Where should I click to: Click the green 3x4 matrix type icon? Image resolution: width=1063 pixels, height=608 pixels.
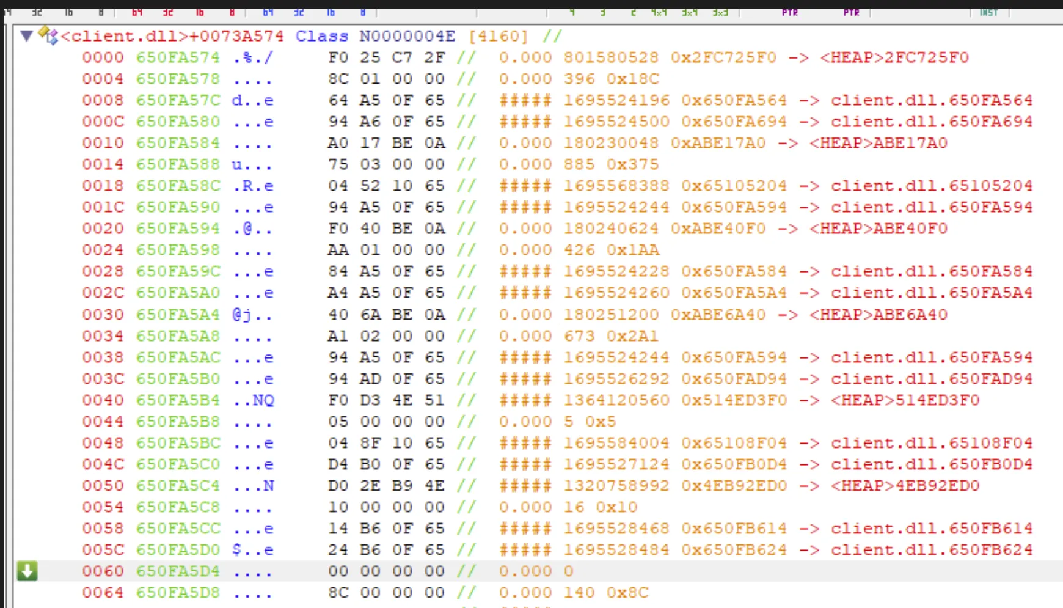tap(690, 12)
